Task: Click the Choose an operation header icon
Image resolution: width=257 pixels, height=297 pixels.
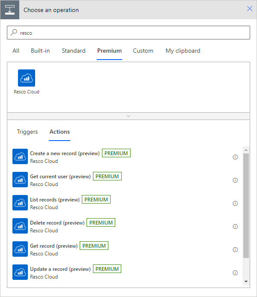Action: (10, 9)
